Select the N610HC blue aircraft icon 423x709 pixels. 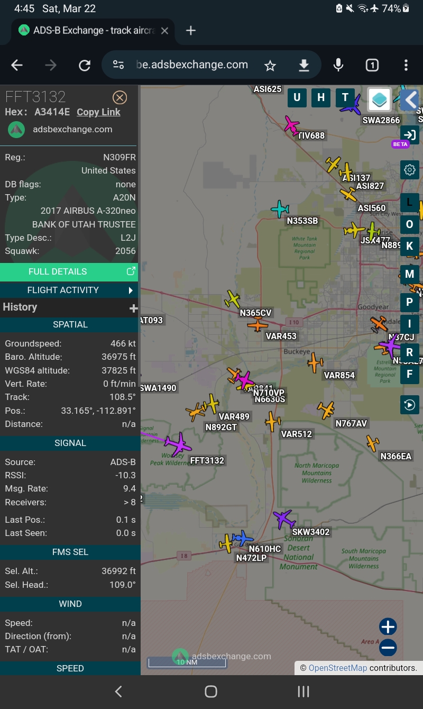[243, 539]
